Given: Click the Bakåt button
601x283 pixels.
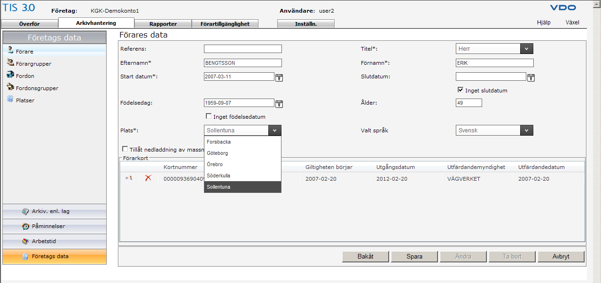Looking at the screenshot, I should [366, 257].
